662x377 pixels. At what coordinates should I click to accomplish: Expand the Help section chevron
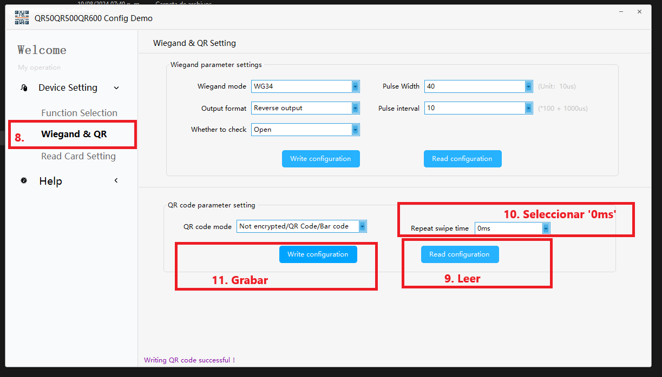pos(116,181)
